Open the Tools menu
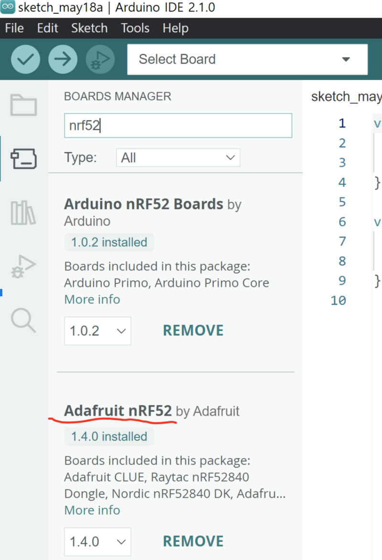Image resolution: width=382 pixels, height=560 pixels. click(135, 28)
